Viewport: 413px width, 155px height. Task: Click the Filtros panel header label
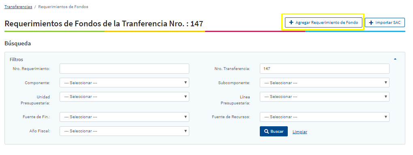click(16, 59)
